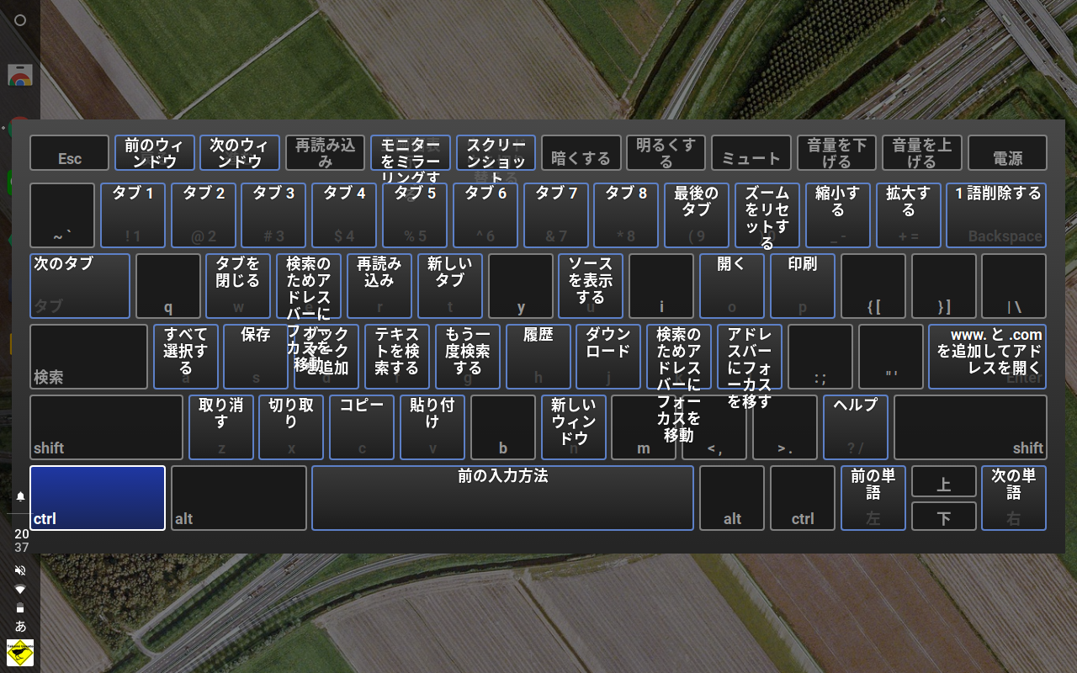
Task: Open the Wi-Fi status icon
Action: (x=20, y=589)
